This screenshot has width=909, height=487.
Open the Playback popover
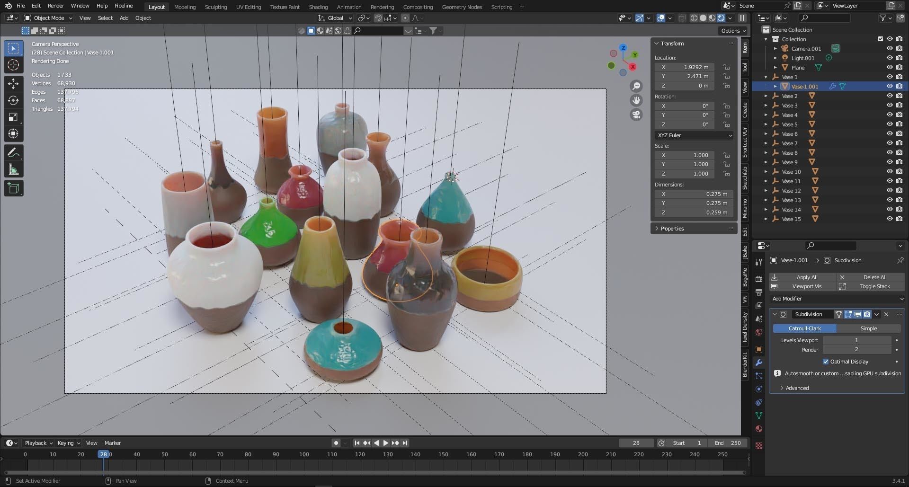click(38, 443)
